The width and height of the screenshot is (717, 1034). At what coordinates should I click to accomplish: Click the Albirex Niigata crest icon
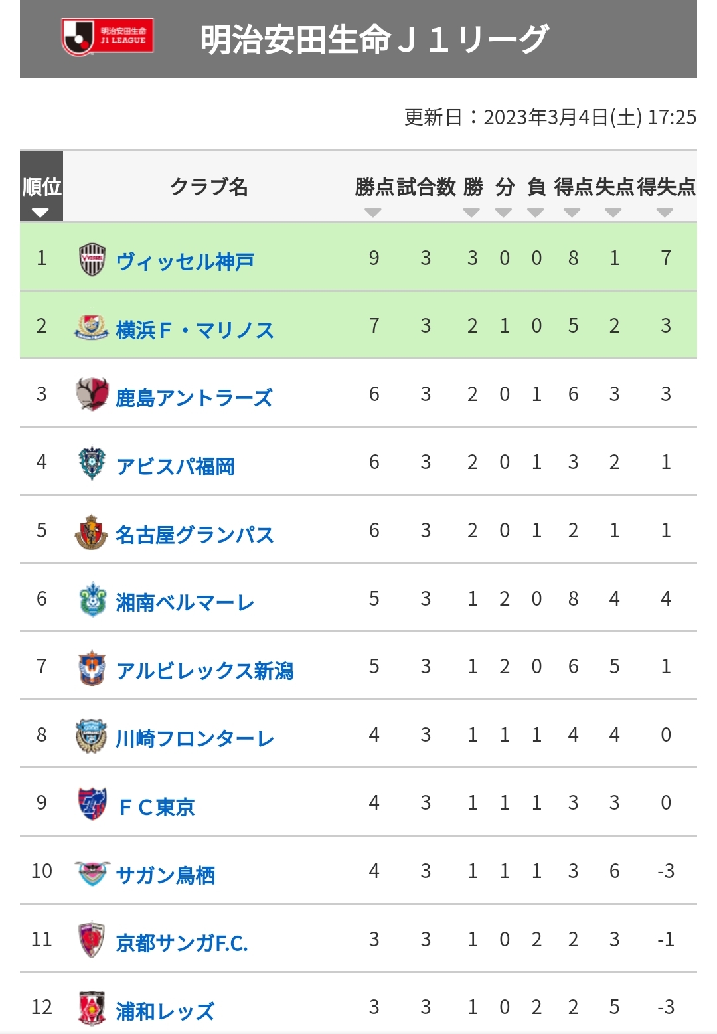tap(92, 667)
